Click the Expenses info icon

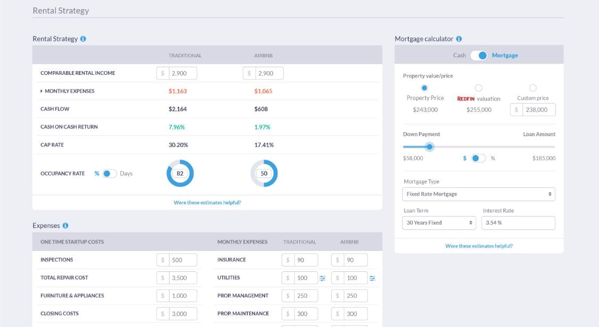65,226
